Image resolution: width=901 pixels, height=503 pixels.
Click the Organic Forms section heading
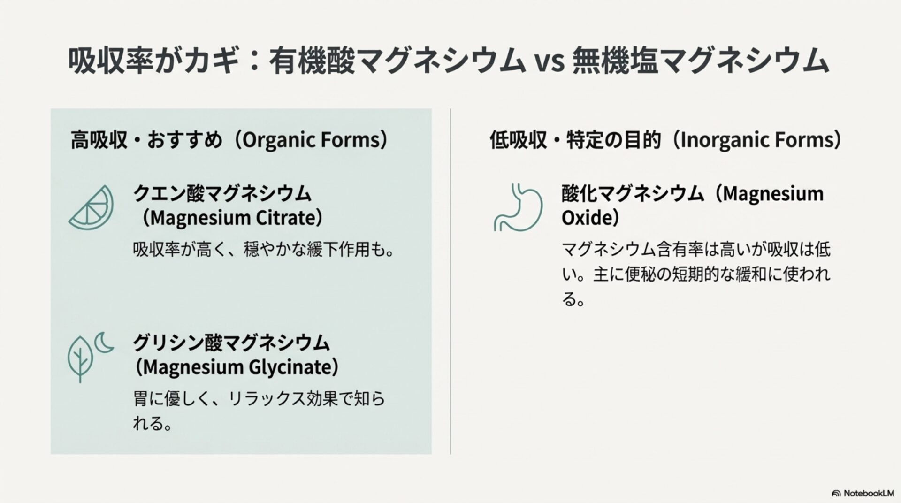click(229, 140)
